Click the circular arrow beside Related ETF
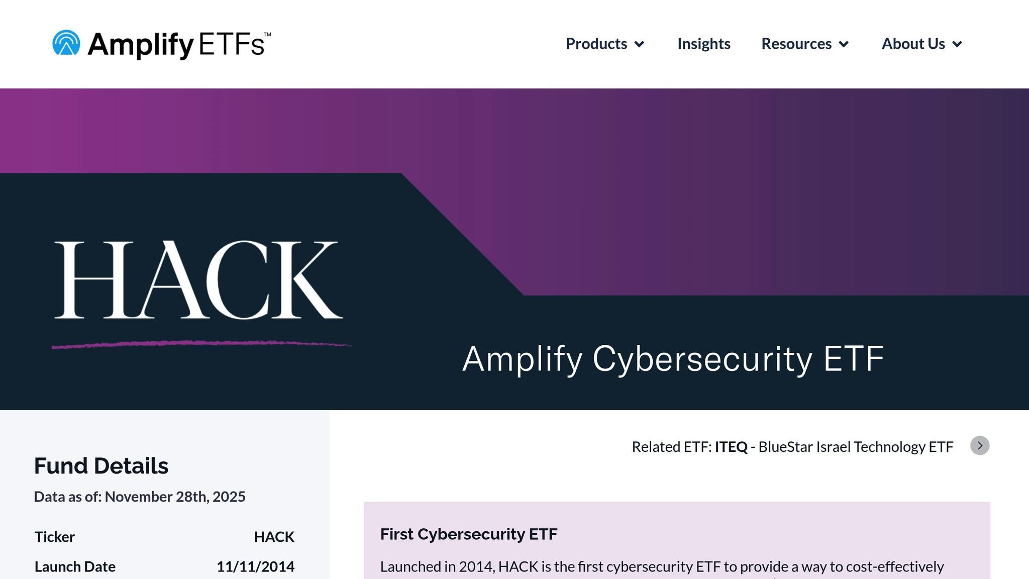 [980, 446]
